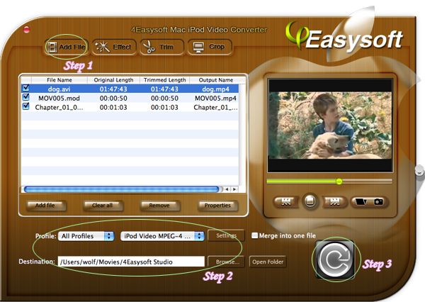The height and width of the screenshot is (302, 425).
Task: Open the Effect tool
Action: click(x=114, y=47)
